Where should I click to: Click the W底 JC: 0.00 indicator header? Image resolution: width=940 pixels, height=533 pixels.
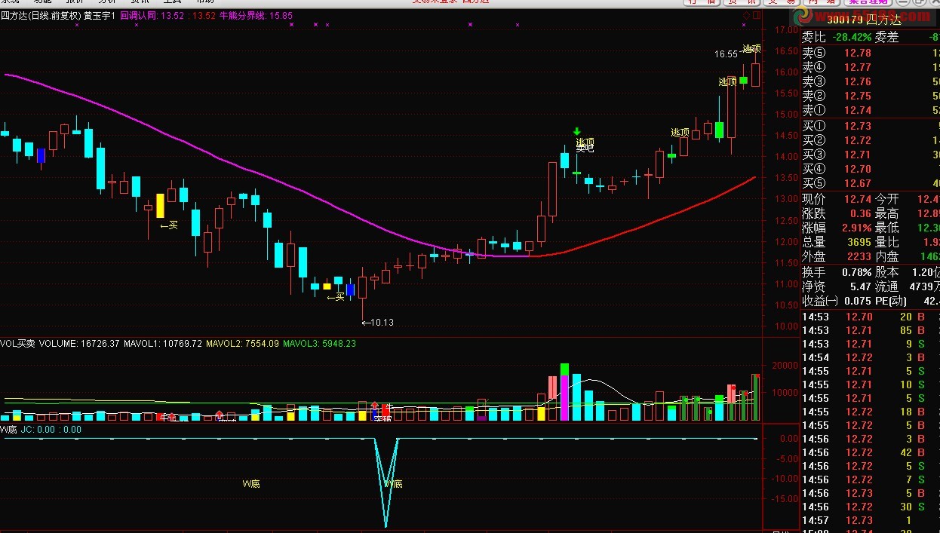(x=41, y=430)
